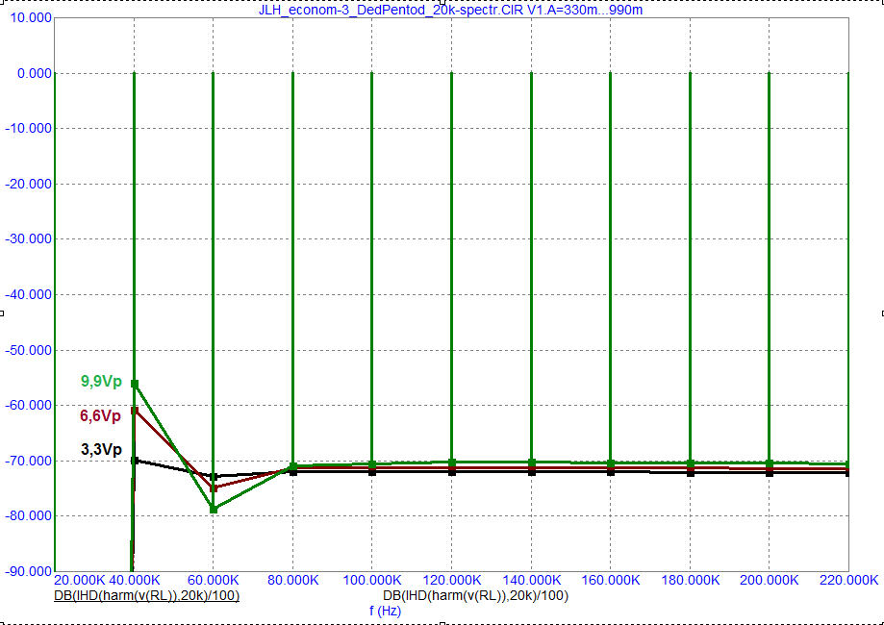Click the -40.000 y-axis value

(x=29, y=295)
